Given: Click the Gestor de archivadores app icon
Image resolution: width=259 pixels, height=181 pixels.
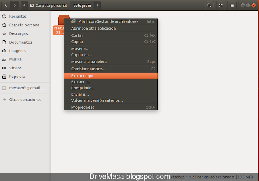Looking at the screenshot, I should [74, 21].
